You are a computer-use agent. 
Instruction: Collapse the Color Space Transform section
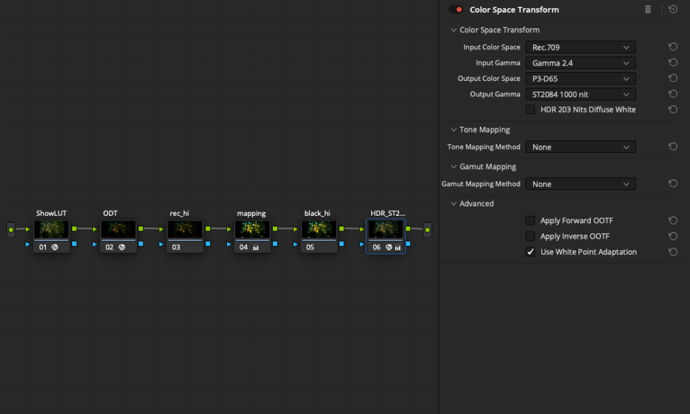pos(453,30)
